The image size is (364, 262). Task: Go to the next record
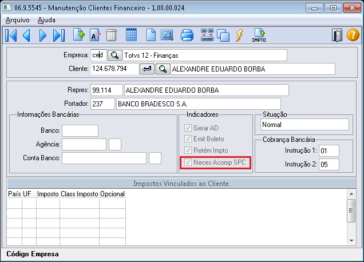tap(43, 35)
